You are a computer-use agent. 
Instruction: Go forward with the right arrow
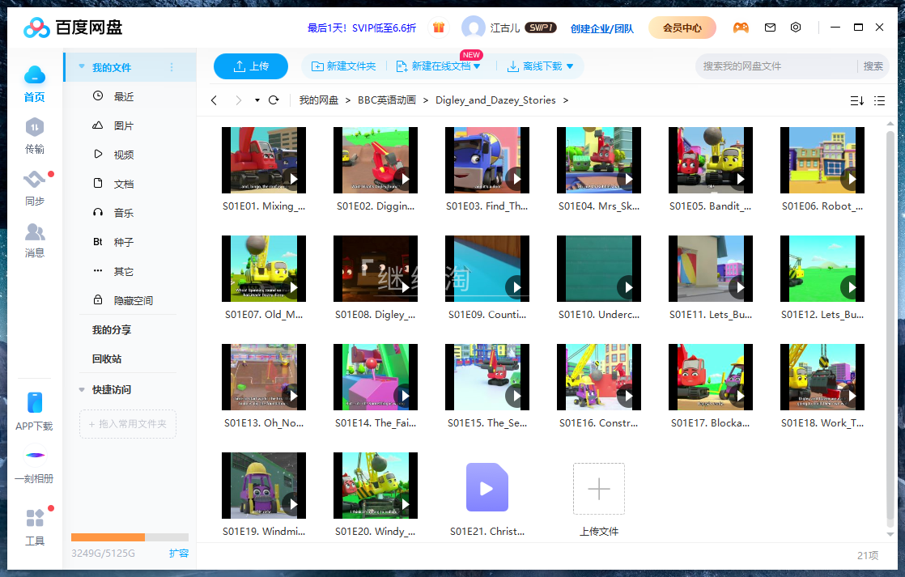238,100
